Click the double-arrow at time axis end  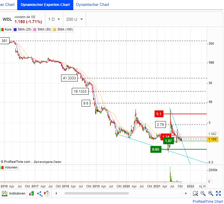click(x=204, y=186)
